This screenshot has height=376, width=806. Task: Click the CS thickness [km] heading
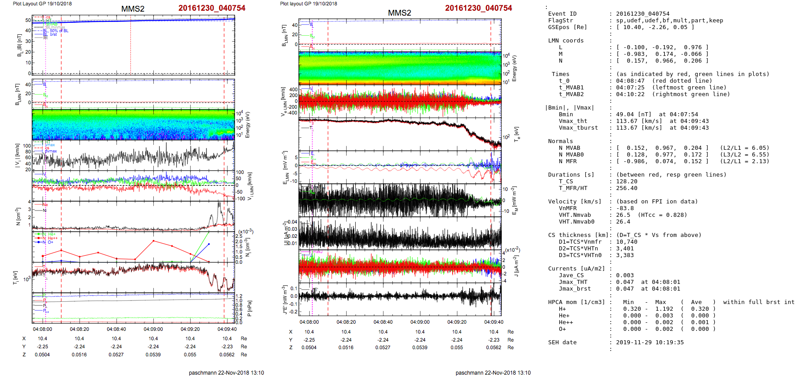[578, 235]
